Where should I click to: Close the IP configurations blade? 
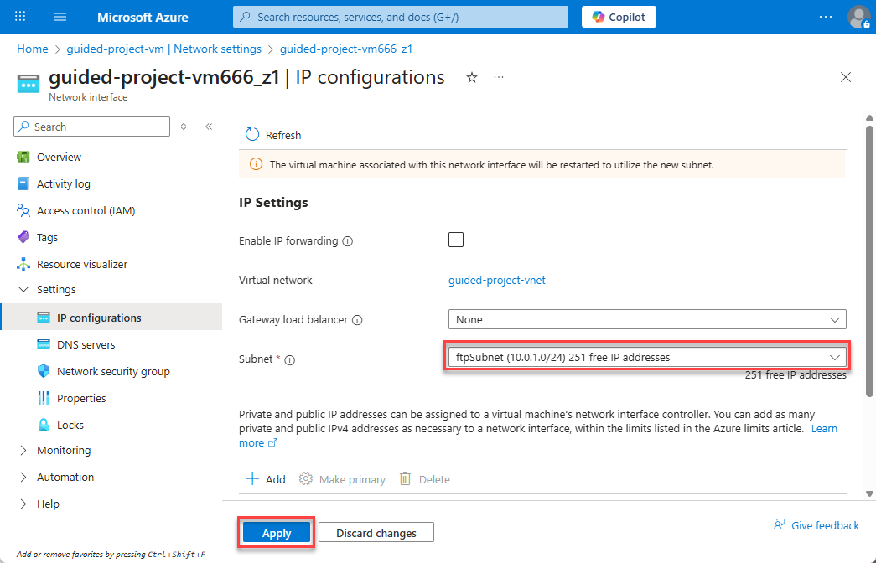coord(846,77)
